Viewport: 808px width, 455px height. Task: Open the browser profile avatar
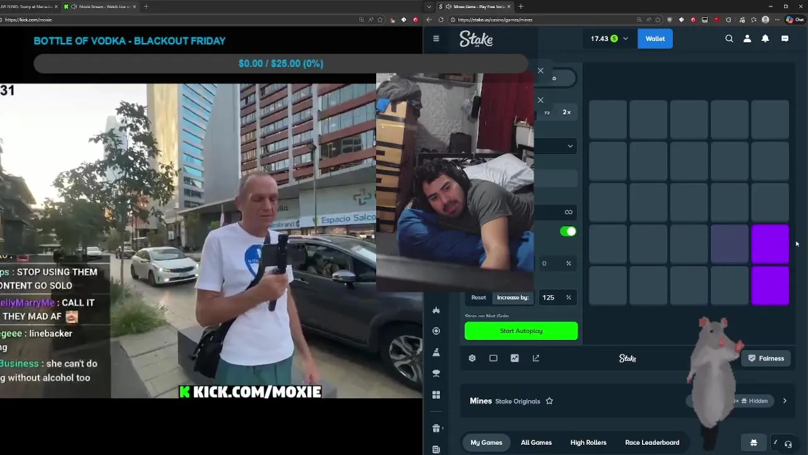pos(766,20)
